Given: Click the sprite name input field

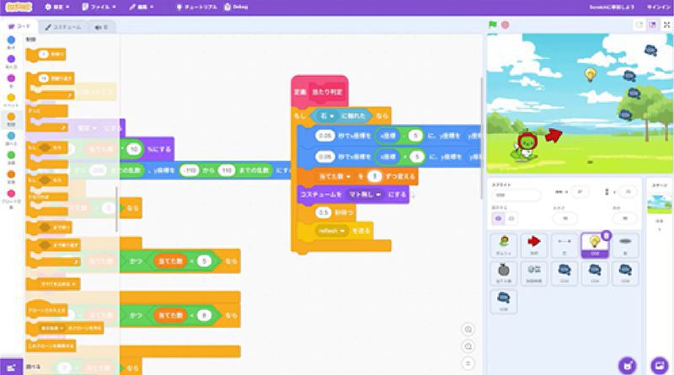Looking at the screenshot, I should coord(516,195).
